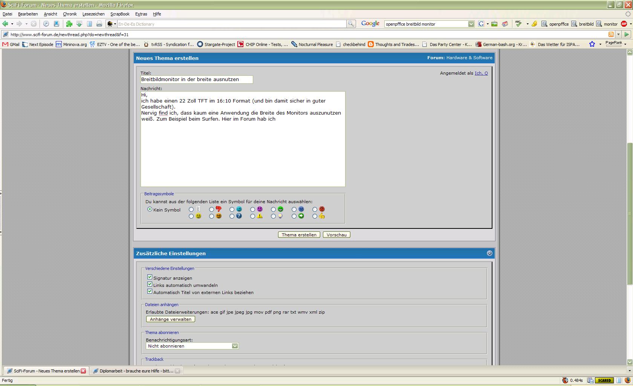Select the angry red face symbol
Screen dimensions: 633x386
click(x=315, y=209)
